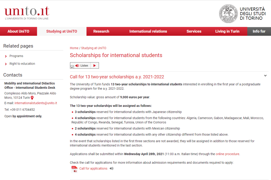Click the Call for 13 two-year scholarships heading
Screen dimensions: 271x180
click(117, 77)
